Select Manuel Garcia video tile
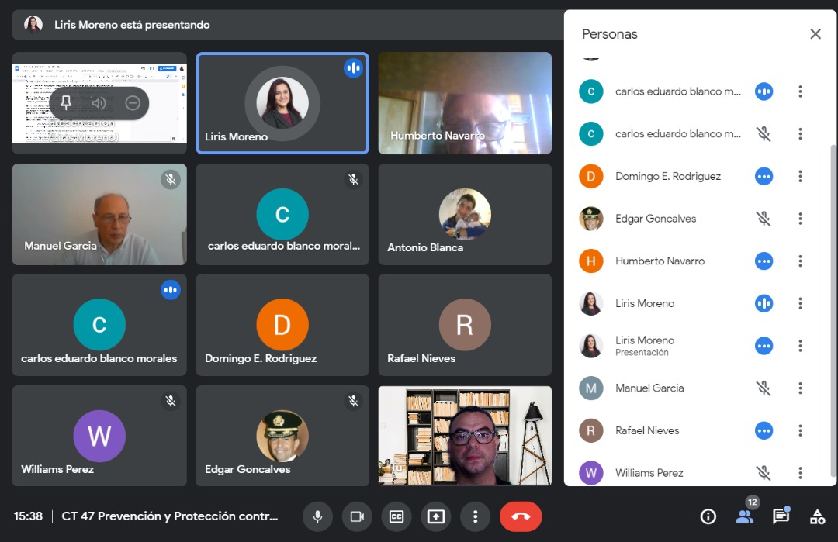838x542 pixels. (99, 214)
